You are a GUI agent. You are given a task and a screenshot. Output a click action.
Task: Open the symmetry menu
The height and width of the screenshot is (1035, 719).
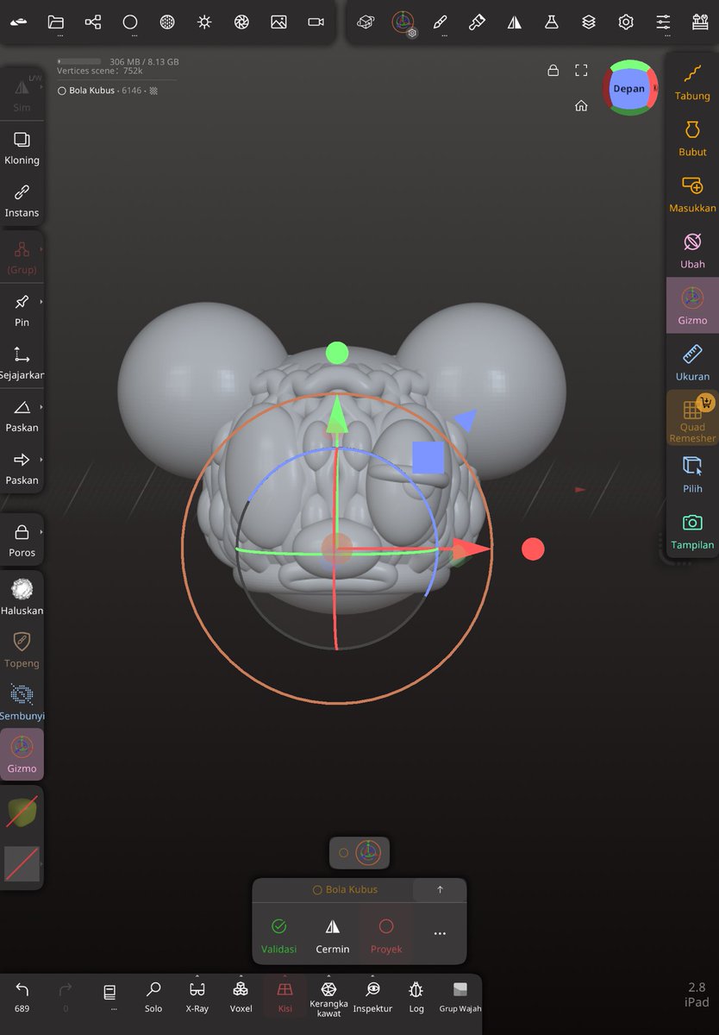pos(514,22)
